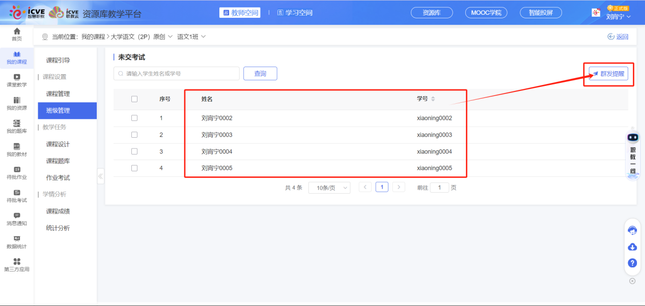The image size is (645, 306).
Task: Click the 群发提醒 button
Action: click(608, 74)
